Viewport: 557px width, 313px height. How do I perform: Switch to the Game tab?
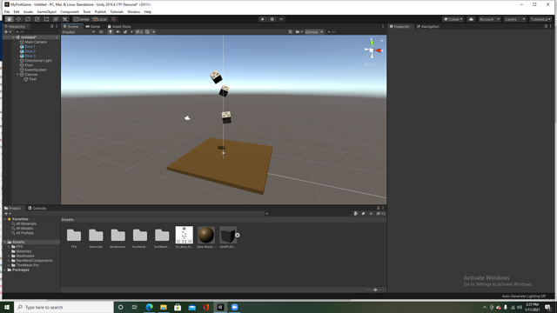pos(93,27)
